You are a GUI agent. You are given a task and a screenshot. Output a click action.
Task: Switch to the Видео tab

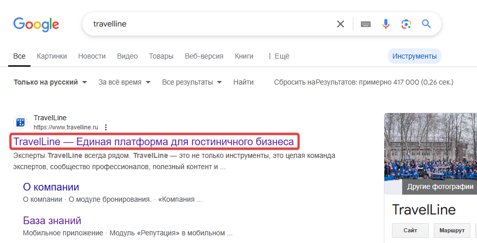pyautogui.click(x=127, y=56)
